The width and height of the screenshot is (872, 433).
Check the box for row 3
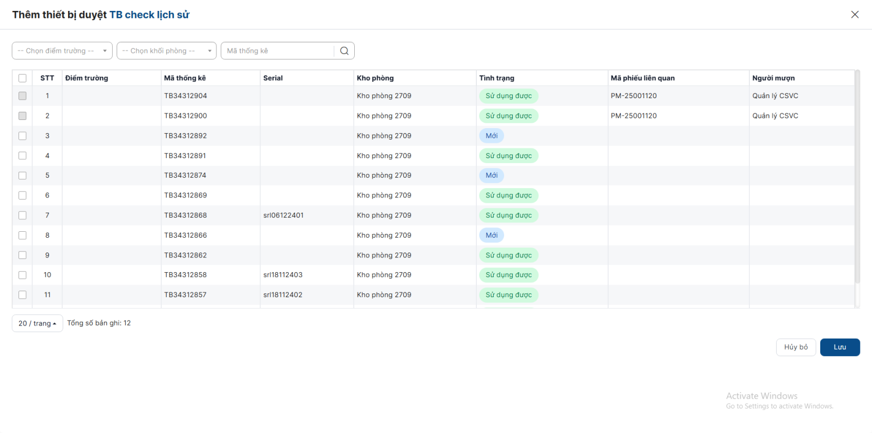(22, 136)
